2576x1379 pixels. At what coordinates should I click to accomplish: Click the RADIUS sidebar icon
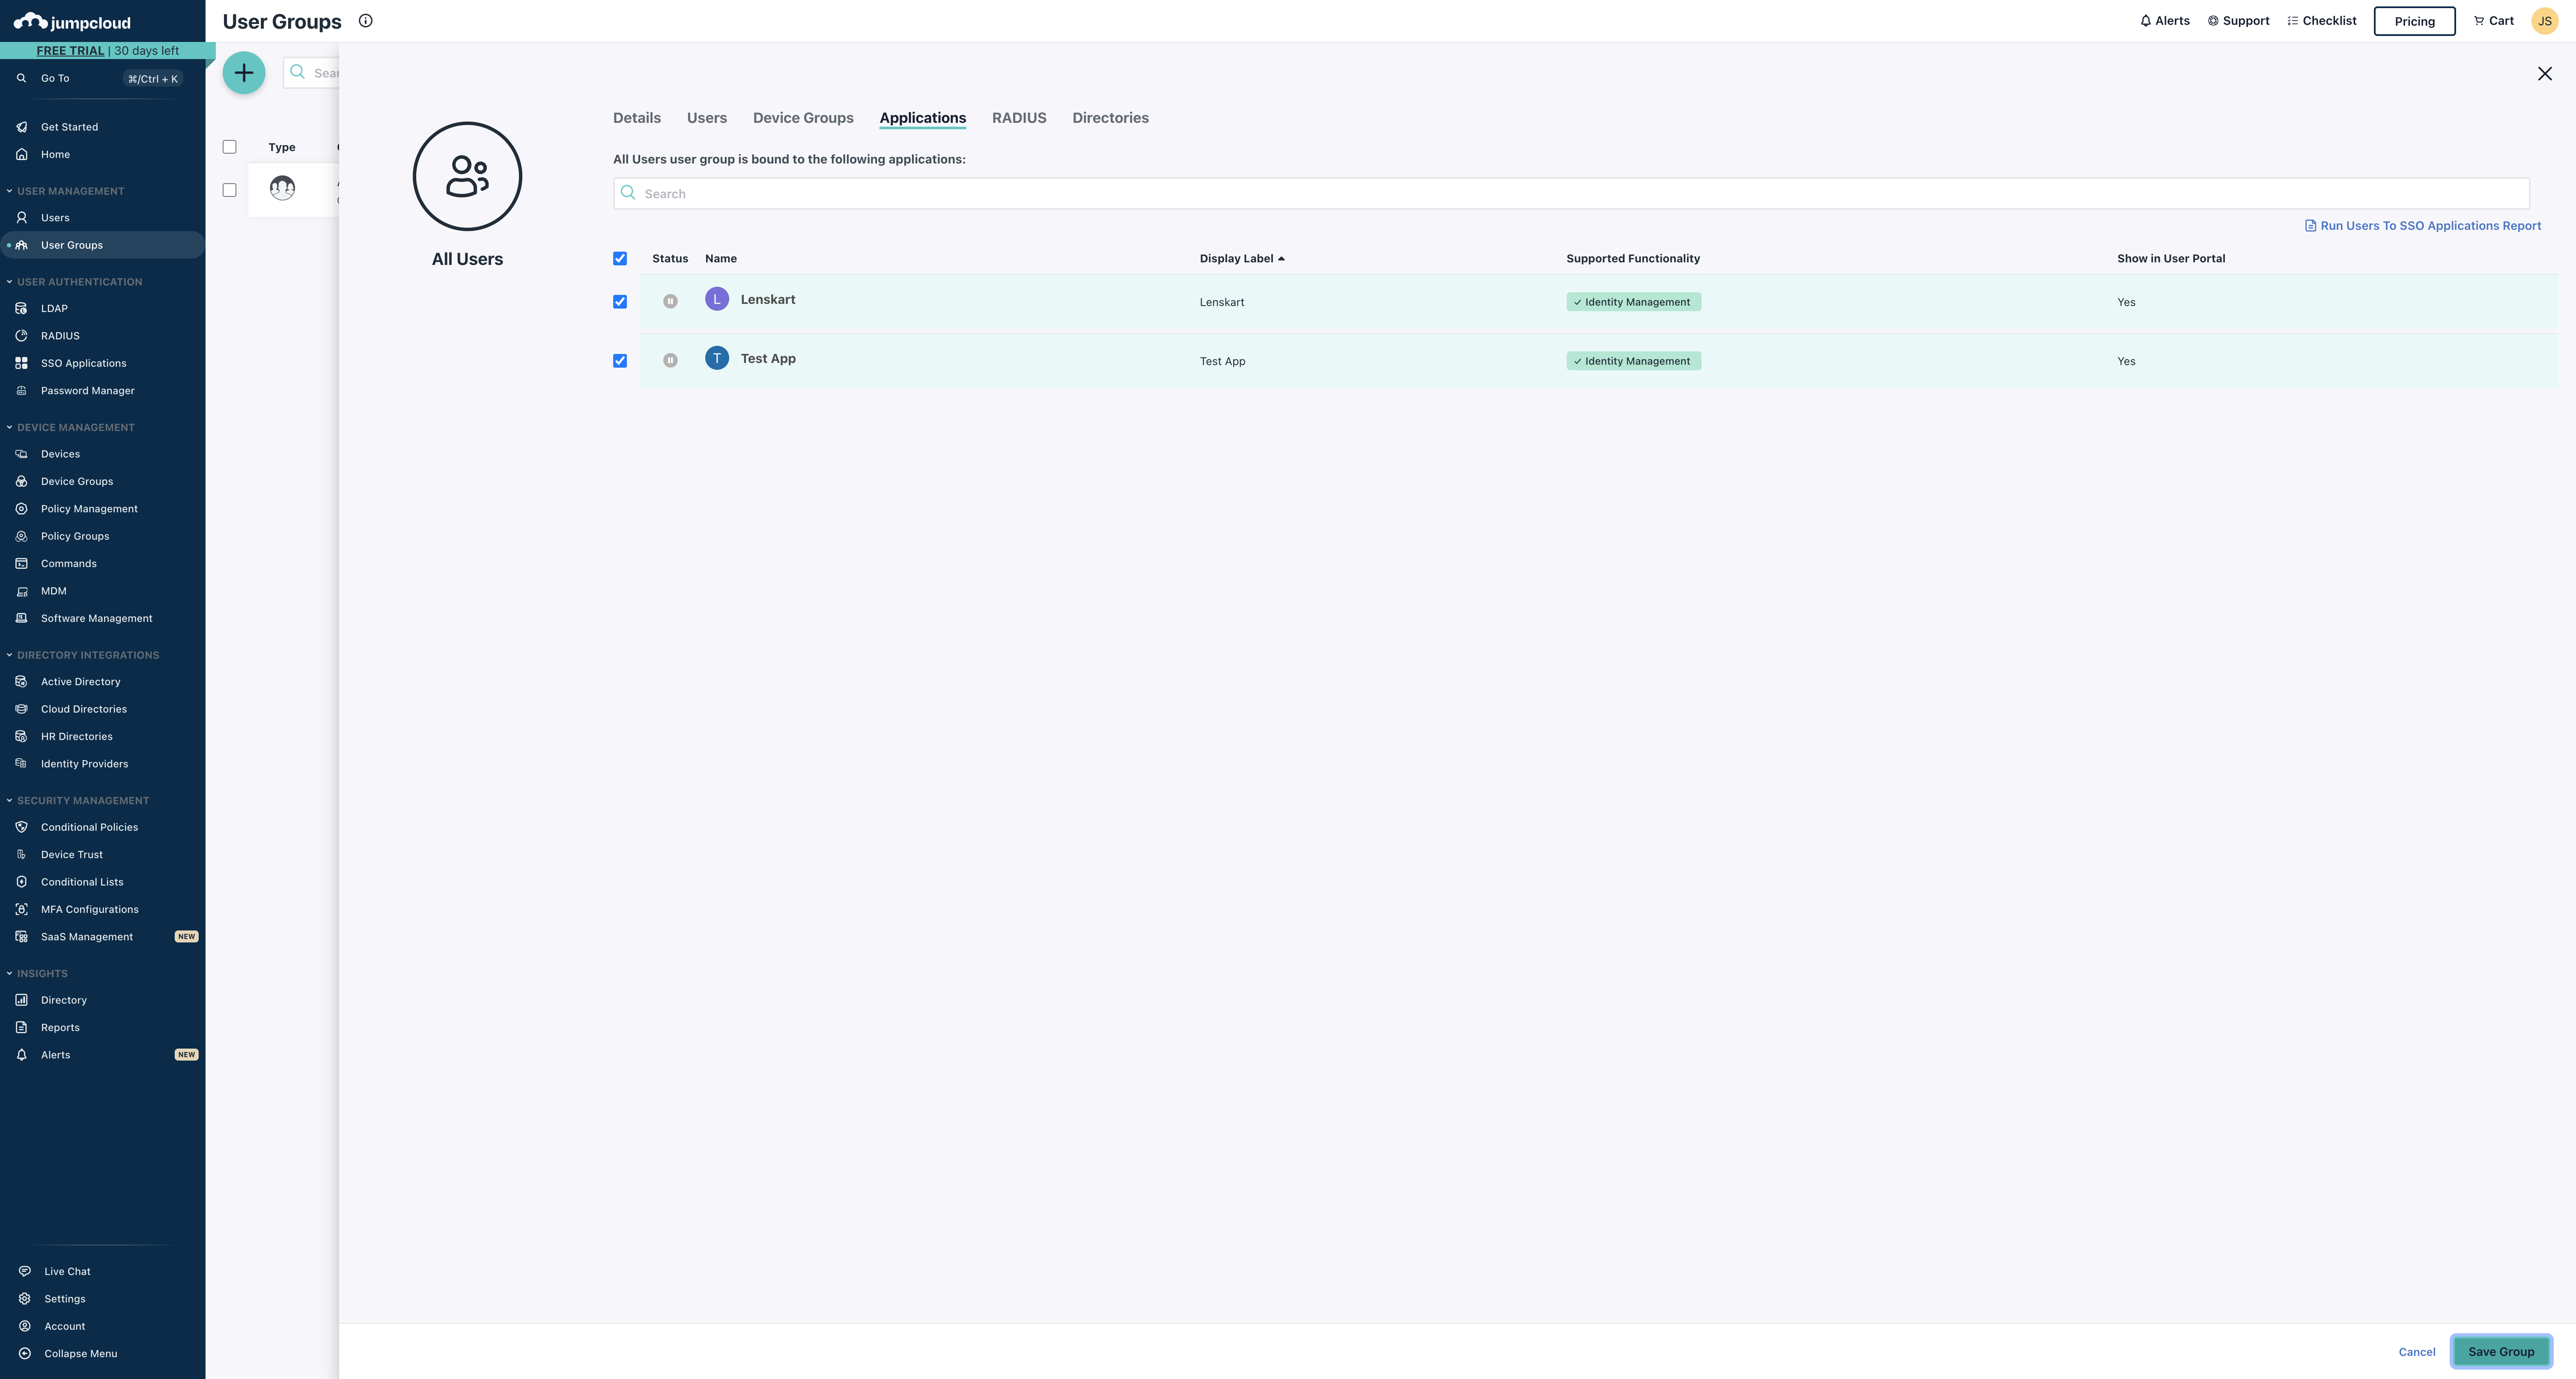[x=21, y=336]
